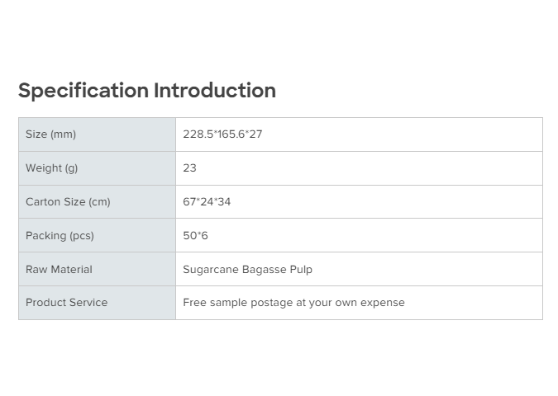Click the weight value 23

(190, 168)
